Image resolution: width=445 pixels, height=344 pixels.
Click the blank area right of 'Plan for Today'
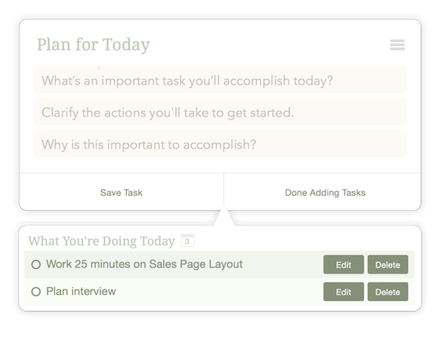click(x=267, y=44)
